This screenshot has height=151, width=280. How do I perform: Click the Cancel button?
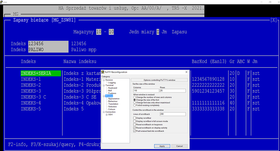click(179, 146)
